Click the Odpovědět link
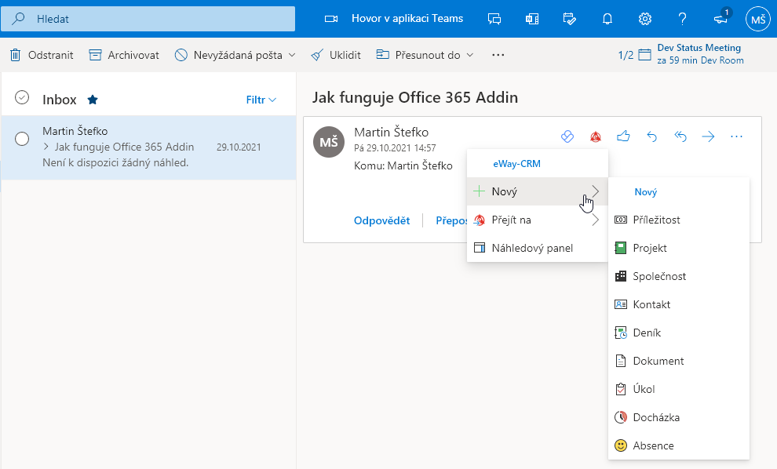Viewport: 777px width, 469px height. pos(381,221)
